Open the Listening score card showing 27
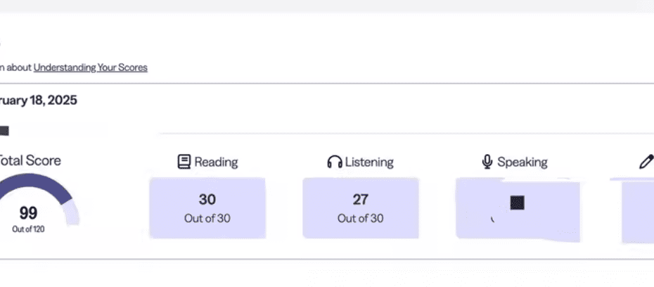Image resolution: width=654 pixels, height=287 pixels. [x=360, y=208]
